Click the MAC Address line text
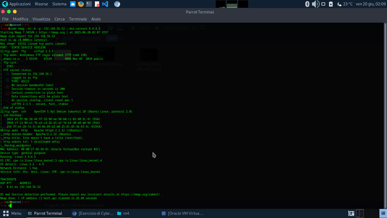 [x=50, y=149]
